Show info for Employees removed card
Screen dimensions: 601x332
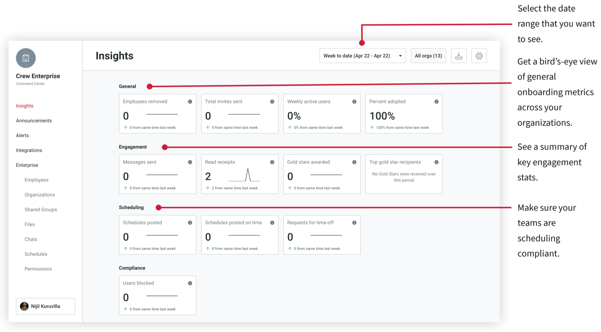coord(190,102)
